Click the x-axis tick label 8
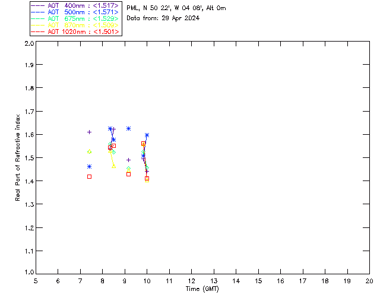Image resolution: width=380 pixels, height=304 pixels. 103,281
